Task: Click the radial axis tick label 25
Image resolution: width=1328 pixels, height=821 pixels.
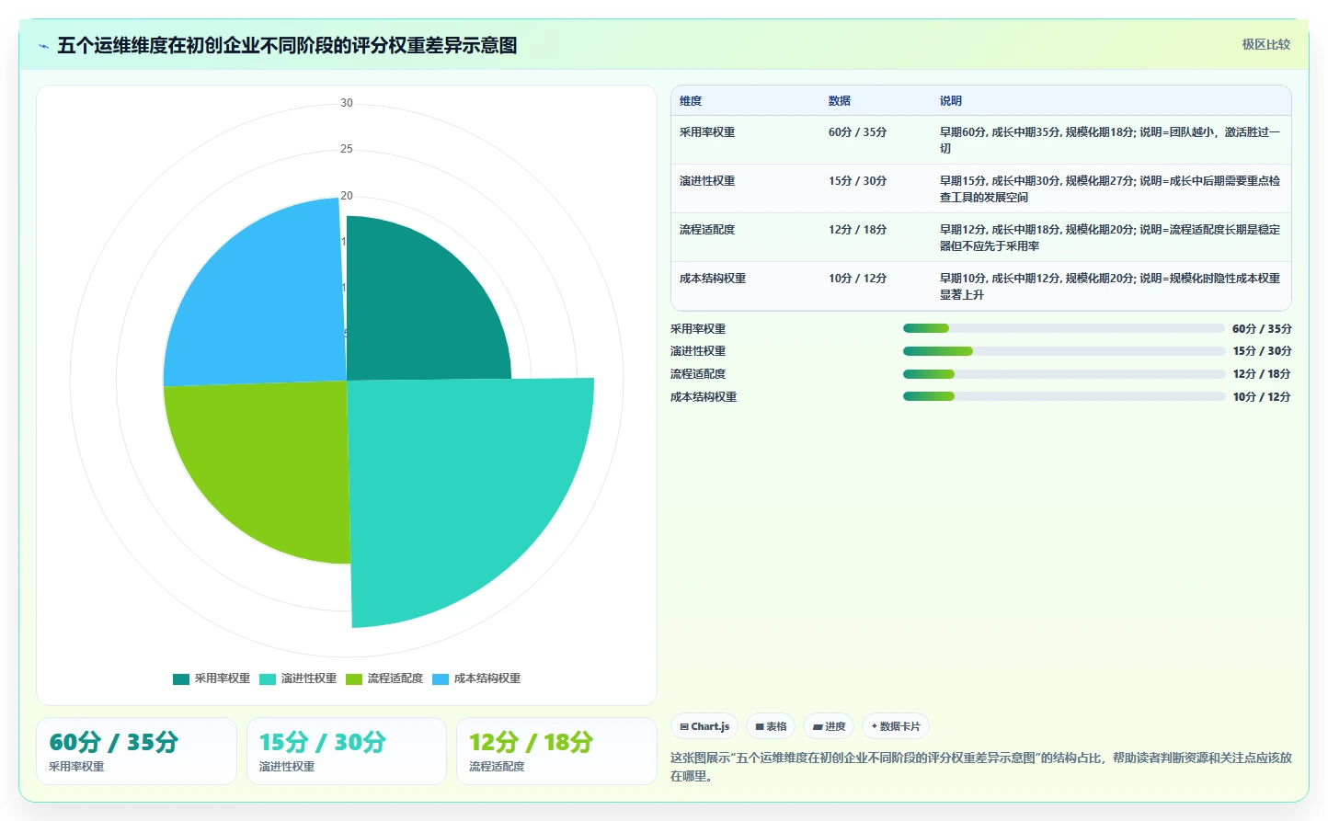Action: [347, 149]
